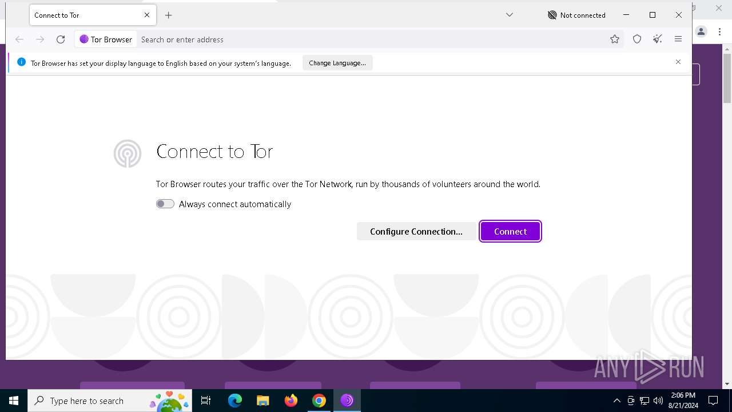Viewport: 732px width, 412px height.
Task: Go back to previous page
Action: (19, 39)
